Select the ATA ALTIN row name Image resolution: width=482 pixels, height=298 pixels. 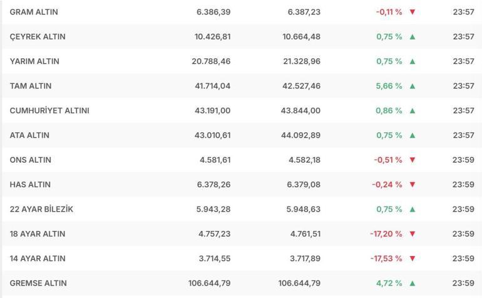pos(29,135)
